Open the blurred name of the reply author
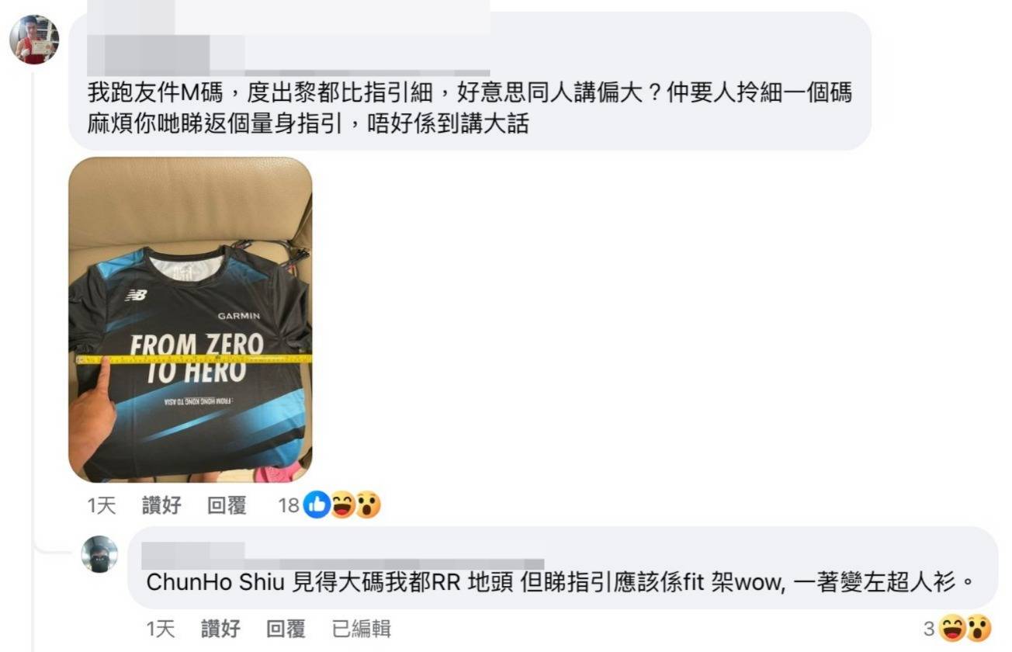This screenshot has height=652, width=1012. (343, 555)
